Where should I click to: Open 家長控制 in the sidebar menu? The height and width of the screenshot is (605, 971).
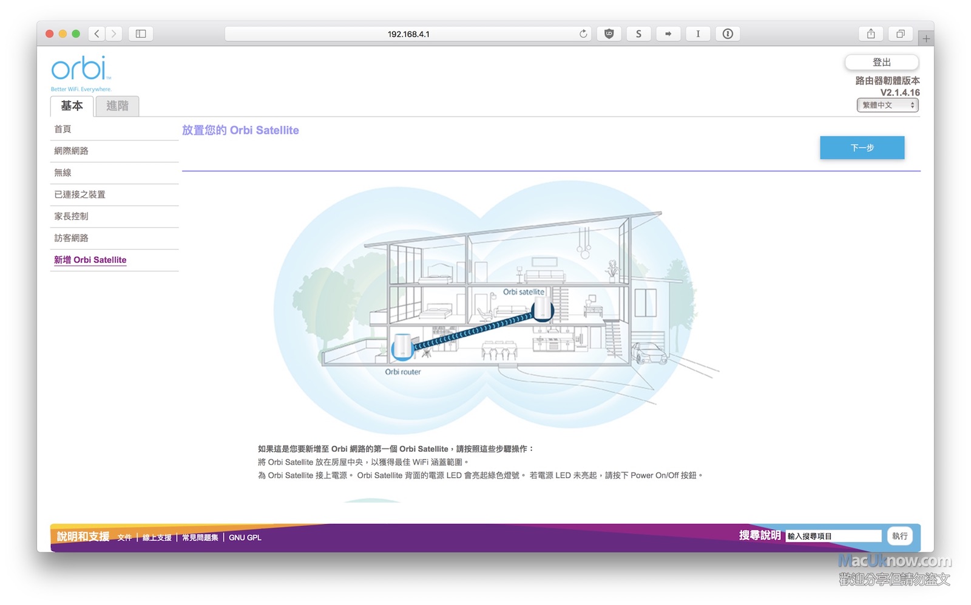(72, 216)
